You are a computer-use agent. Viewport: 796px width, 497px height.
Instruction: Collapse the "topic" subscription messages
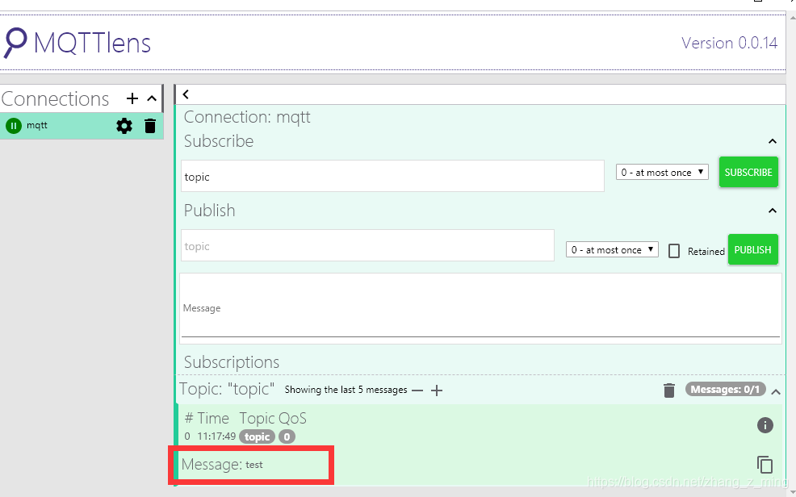click(x=776, y=391)
